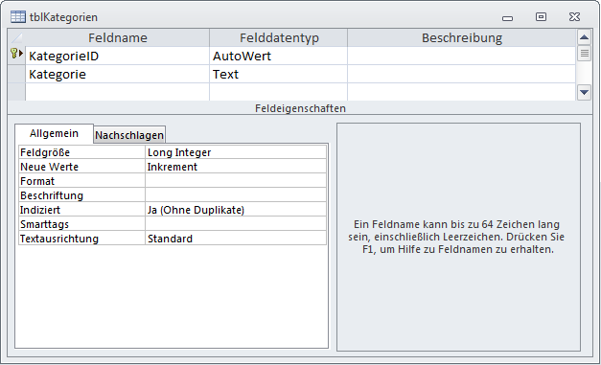This screenshot has width=601, height=365.
Task: Click the Beschreibung cell for KategorieID
Action: pyautogui.click(x=461, y=56)
